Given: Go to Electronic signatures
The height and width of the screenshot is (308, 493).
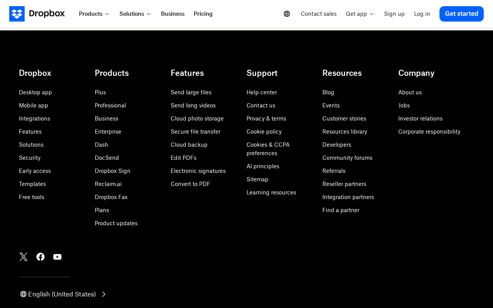Looking at the screenshot, I should [x=198, y=171].
